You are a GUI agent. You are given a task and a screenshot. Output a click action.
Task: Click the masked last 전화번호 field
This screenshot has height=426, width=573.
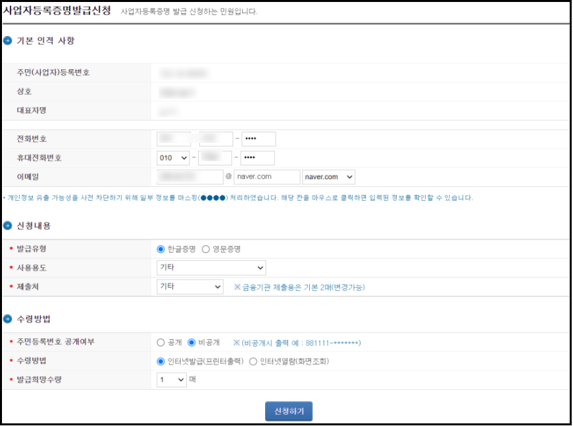click(259, 139)
